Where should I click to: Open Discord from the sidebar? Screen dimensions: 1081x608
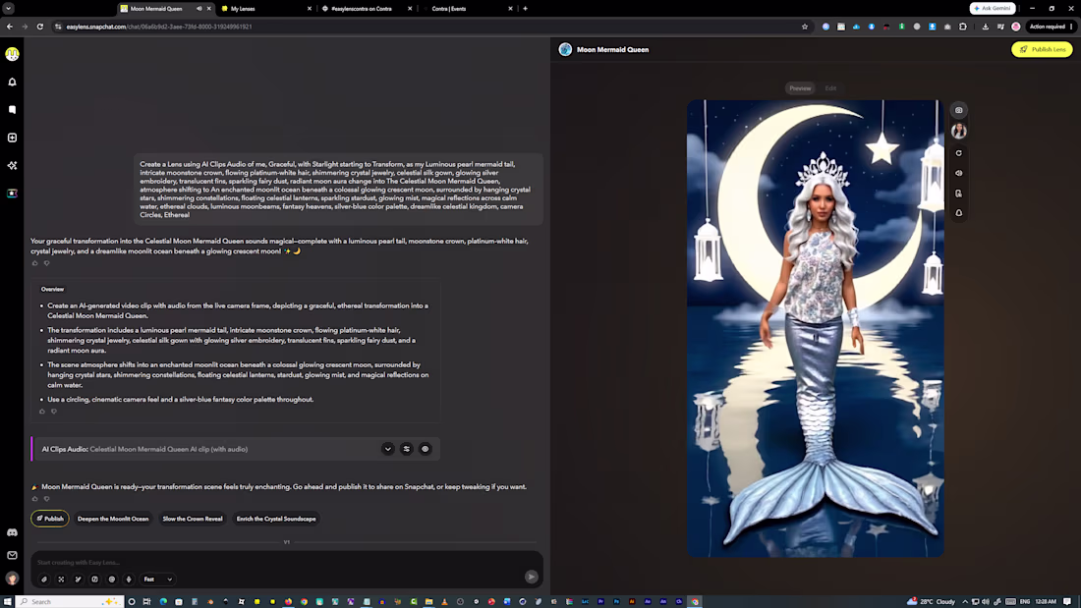tap(13, 532)
